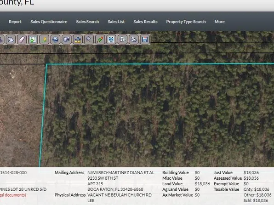
Task: Click taxable value Schl: $18,036
Action: click(256, 200)
